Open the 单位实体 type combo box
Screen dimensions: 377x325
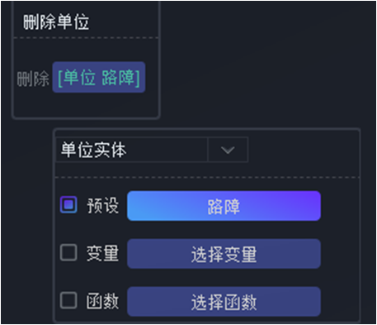pos(152,150)
